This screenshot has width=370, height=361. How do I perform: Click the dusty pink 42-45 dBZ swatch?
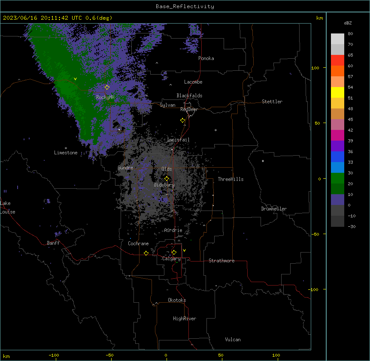337,124
